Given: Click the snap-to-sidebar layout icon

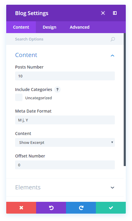Looking at the screenshot, I should pyautogui.click(x=115, y=13).
